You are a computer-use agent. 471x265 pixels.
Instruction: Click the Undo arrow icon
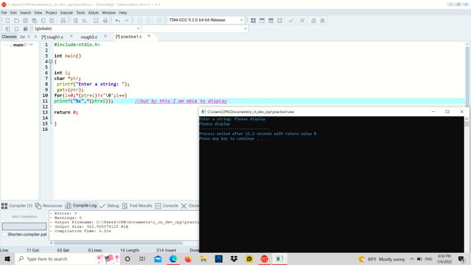pyautogui.click(x=117, y=21)
